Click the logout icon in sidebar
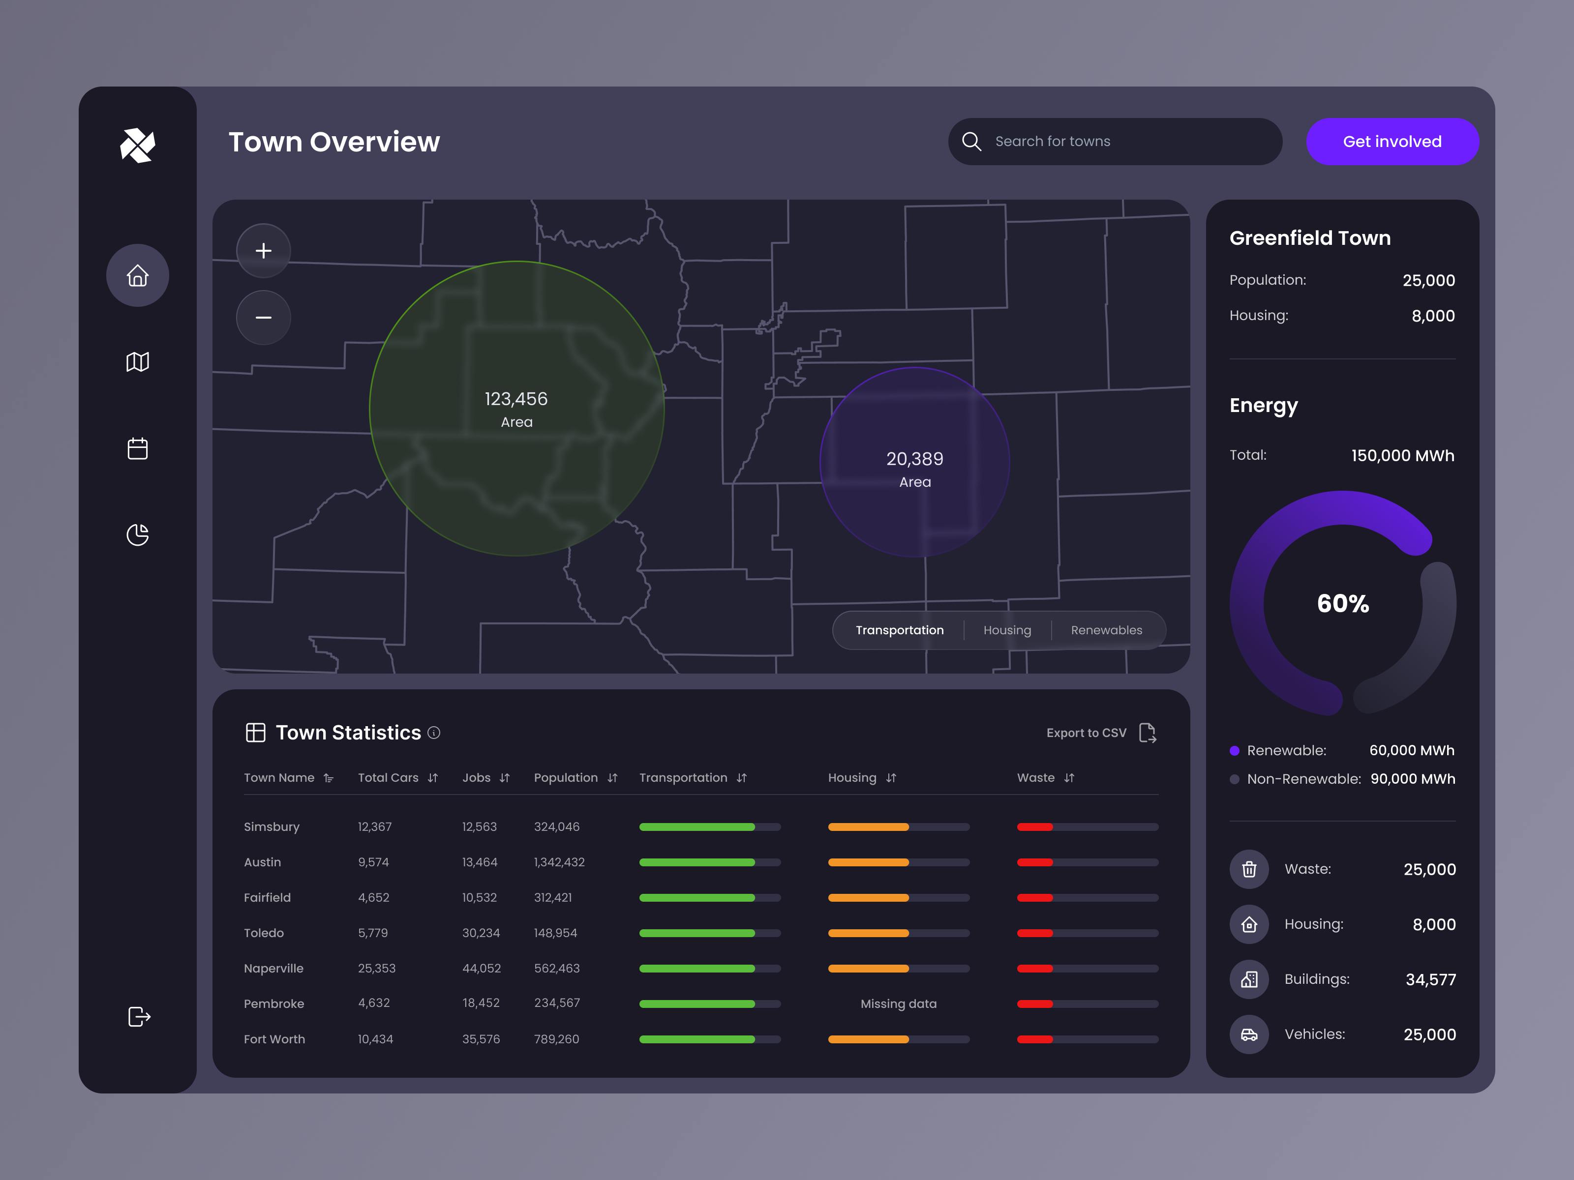Image resolution: width=1574 pixels, height=1180 pixels. click(139, 1016)
